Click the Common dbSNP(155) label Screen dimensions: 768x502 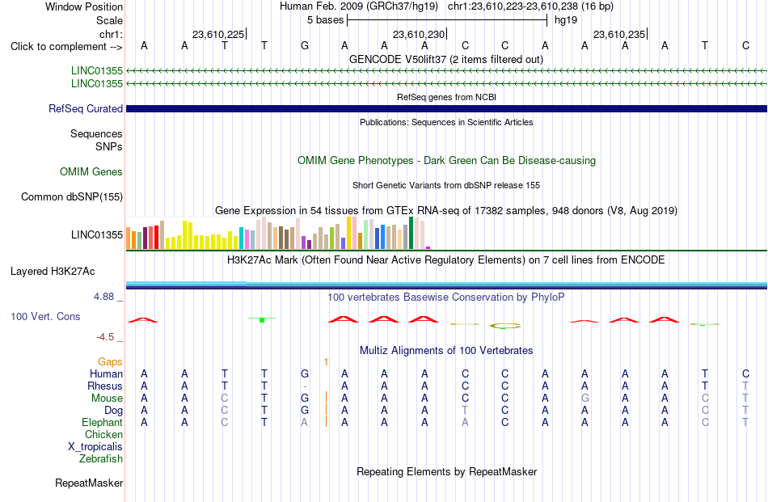point(72,196)
